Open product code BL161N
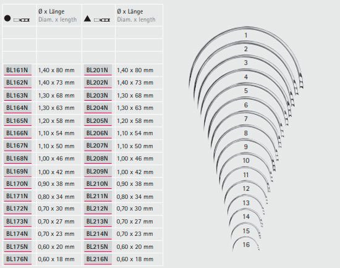The height and width of the screenshot is (268, 340). click(17, 70)
